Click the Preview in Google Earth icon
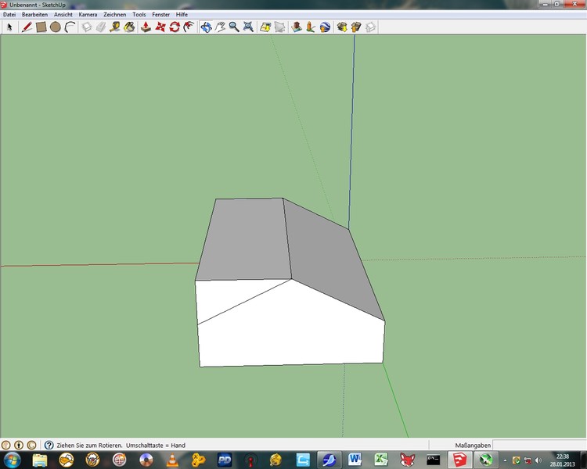587x469 pixels. tap(325, 27)
